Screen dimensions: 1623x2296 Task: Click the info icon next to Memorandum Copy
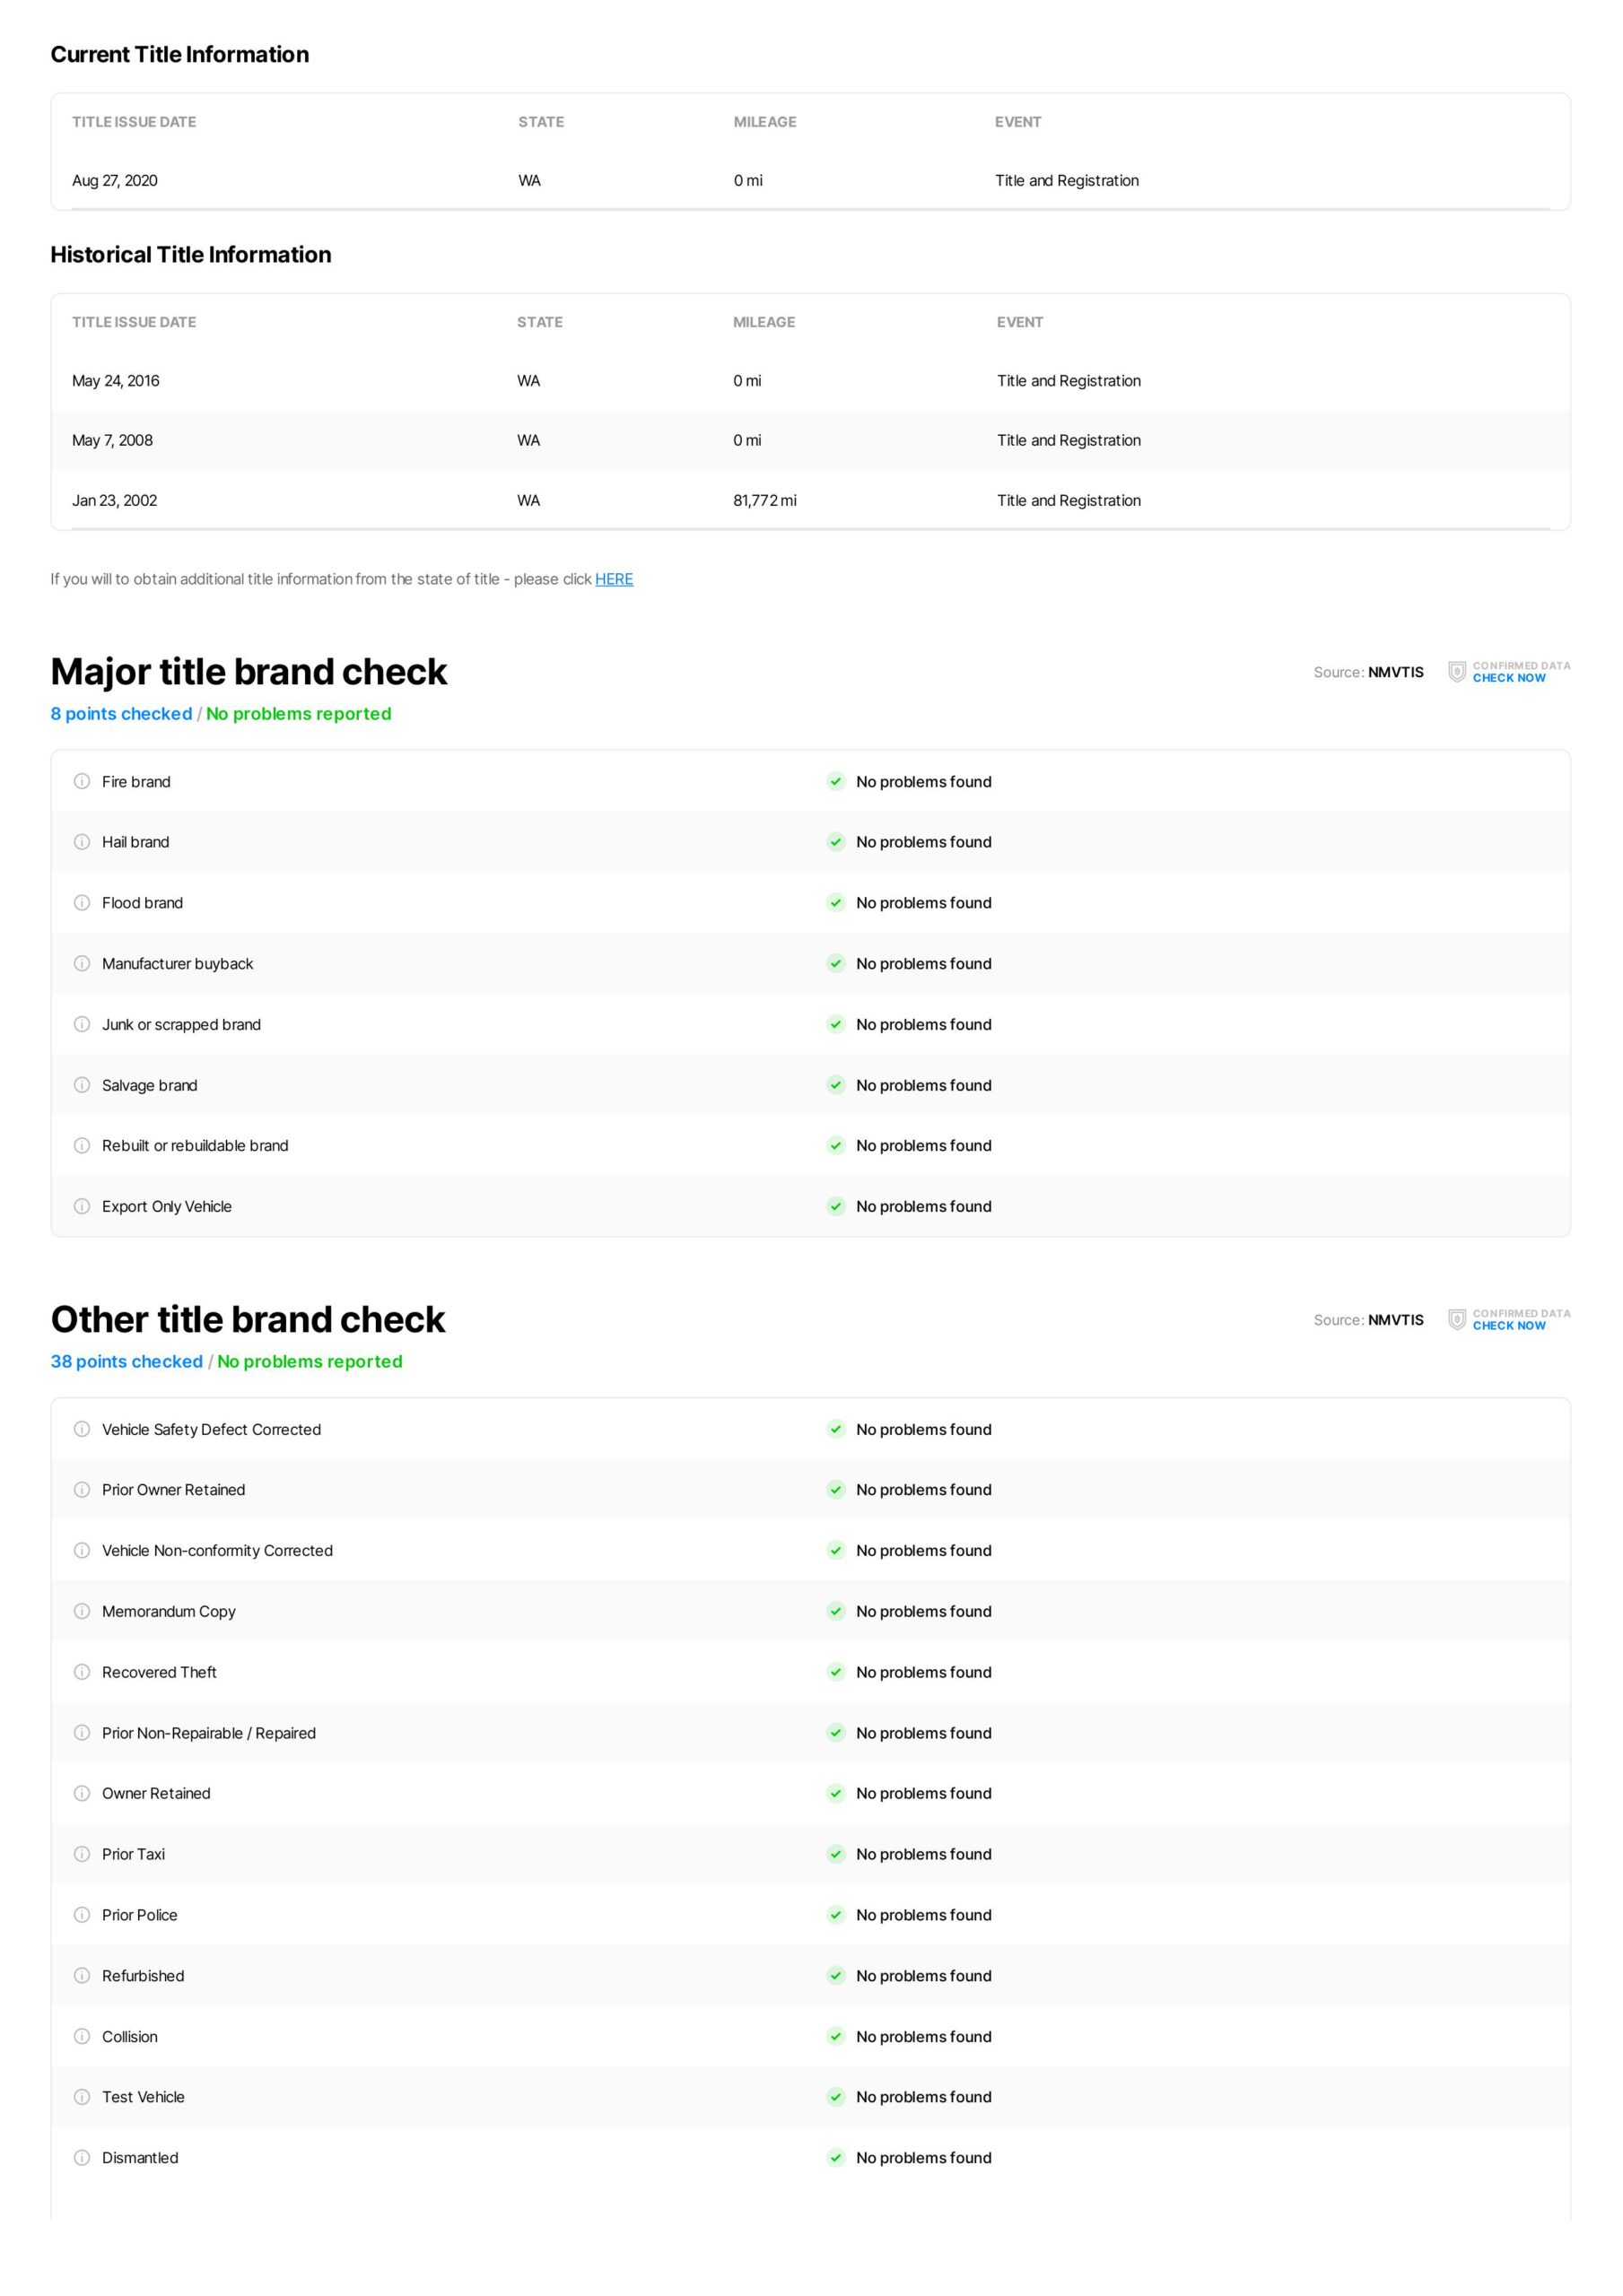point(82,1611)
